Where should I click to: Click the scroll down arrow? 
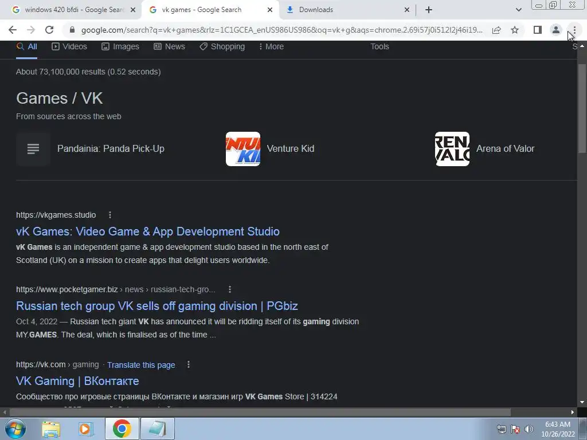582,403
